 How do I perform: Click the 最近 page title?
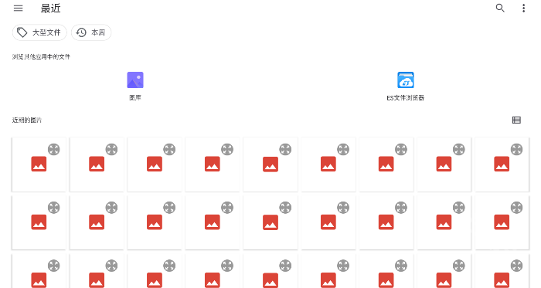click(51, 8)
